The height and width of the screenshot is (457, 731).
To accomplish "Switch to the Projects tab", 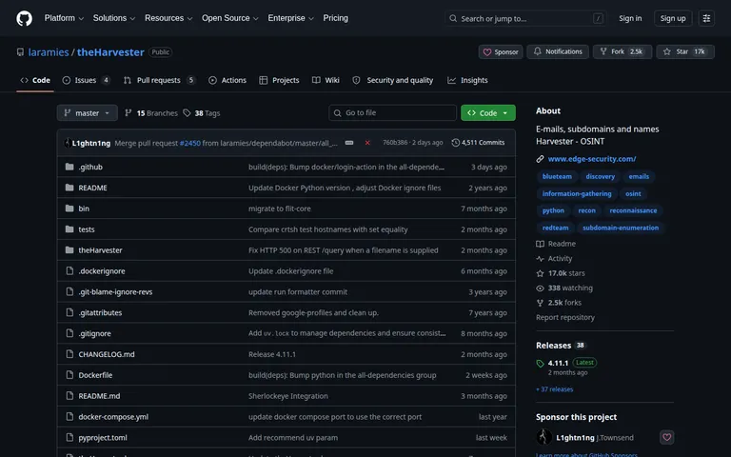I will [279, 80].
